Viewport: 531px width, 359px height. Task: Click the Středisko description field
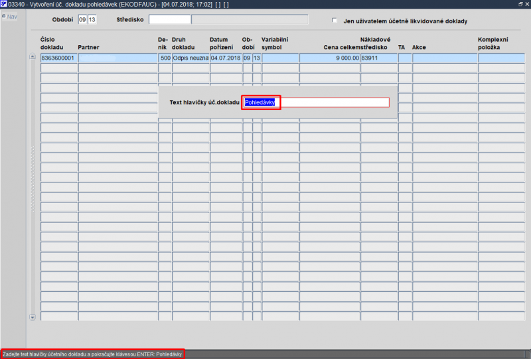tap(250, 19)
